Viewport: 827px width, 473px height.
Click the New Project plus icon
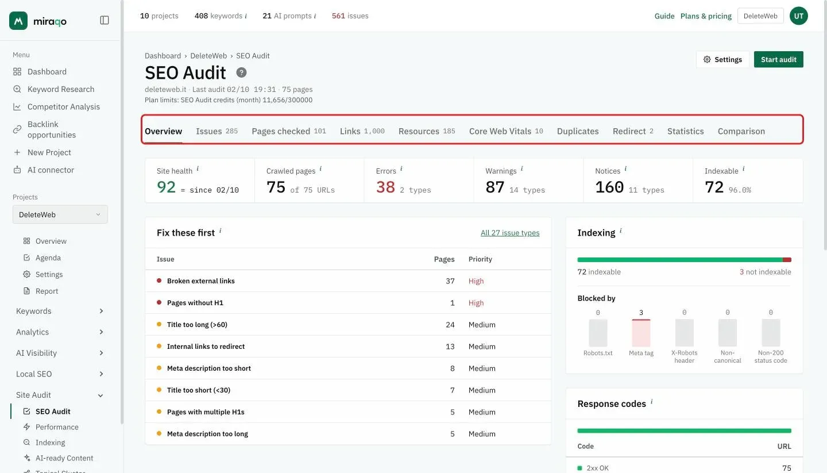(x=17, y=152)
